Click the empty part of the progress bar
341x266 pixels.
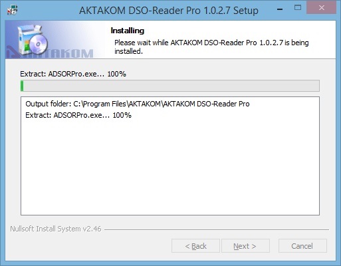click(171, 86)
